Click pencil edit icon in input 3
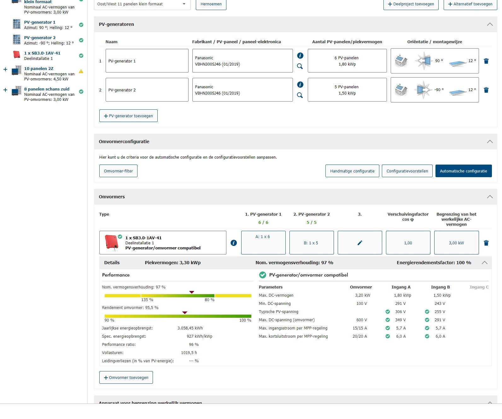502x419 pixels. coord(360,243)
